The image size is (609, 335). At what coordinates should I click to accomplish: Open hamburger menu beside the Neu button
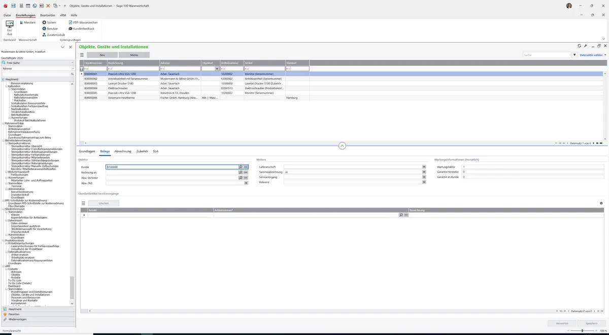tap(82, 55)
